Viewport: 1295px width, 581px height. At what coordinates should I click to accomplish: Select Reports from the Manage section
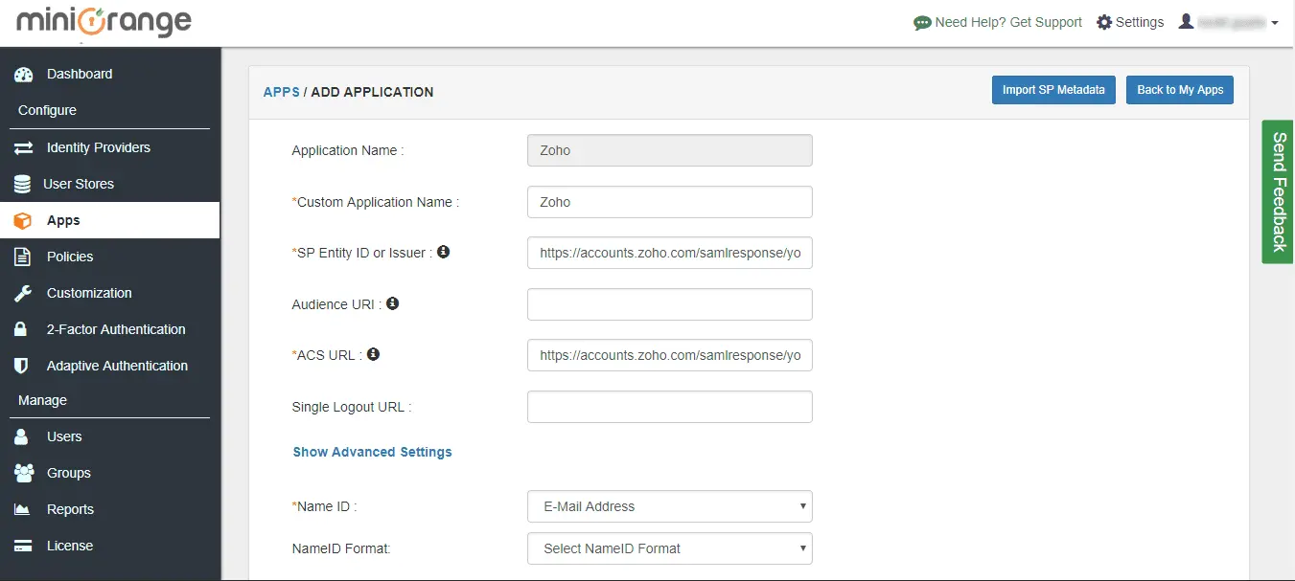69,509
